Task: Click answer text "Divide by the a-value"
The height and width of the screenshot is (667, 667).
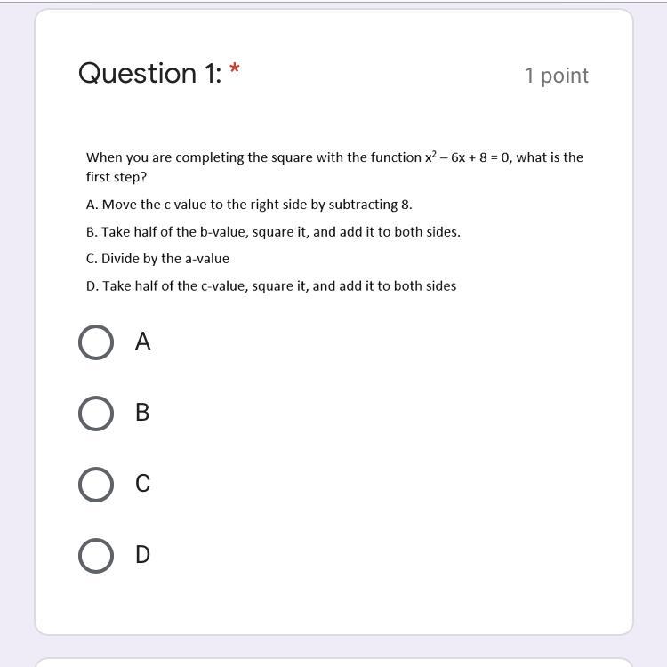Action: coord(165,259)
